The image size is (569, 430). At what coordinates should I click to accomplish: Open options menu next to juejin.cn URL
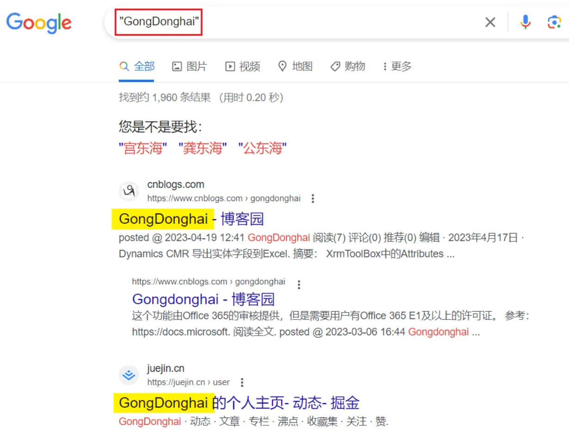coord(241,382)
